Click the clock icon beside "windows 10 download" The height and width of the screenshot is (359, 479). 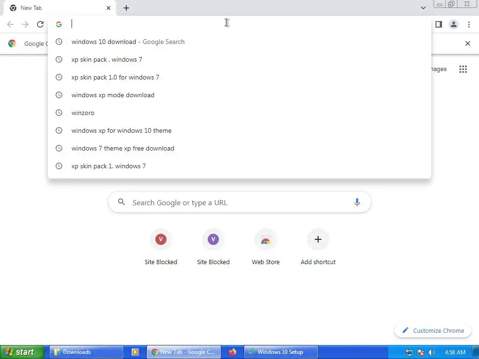(x=59, y=42)
